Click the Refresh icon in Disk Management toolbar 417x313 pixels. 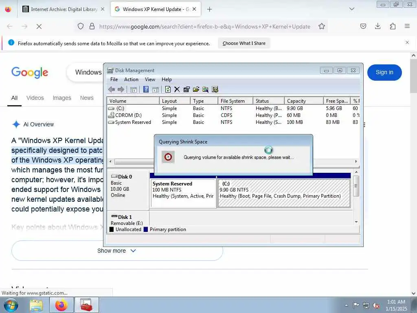tap(168, 89)
